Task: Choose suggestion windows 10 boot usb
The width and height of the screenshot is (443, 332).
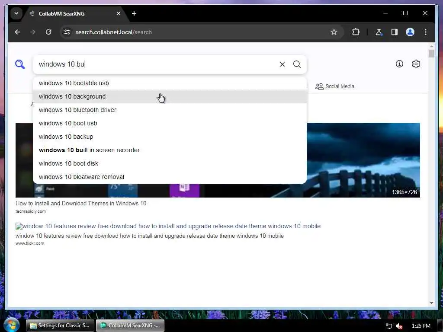Action: tap(170, 123)
